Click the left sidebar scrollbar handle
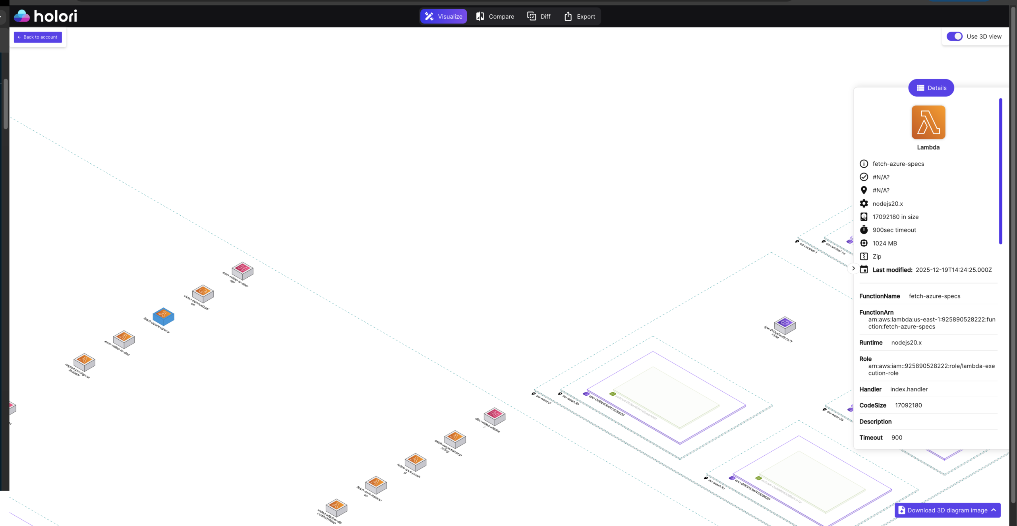The height and width of the screenshot is (526, 1017). click(6, 104)
